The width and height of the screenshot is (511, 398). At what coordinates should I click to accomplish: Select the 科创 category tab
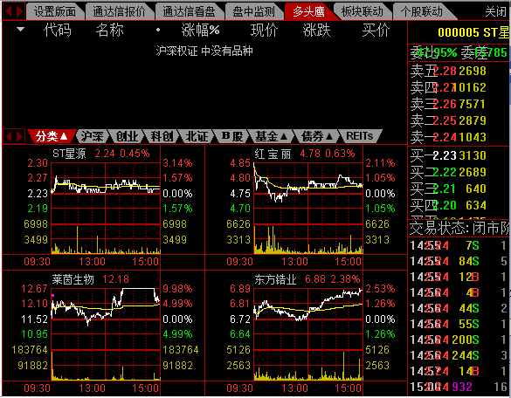tap(162, 136)
